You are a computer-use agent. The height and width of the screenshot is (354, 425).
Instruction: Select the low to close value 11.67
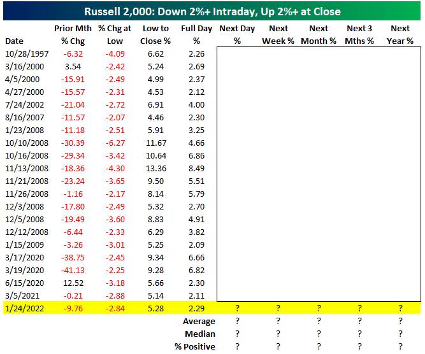click(x=156, y=143)
